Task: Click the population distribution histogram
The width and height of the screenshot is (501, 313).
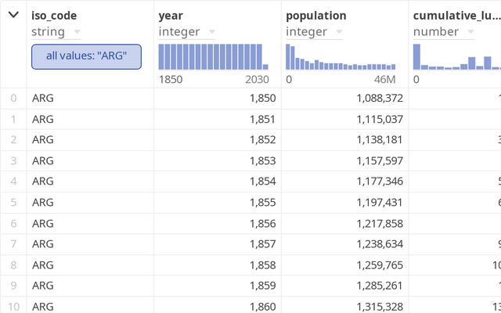Action: (x=341, y=57)
